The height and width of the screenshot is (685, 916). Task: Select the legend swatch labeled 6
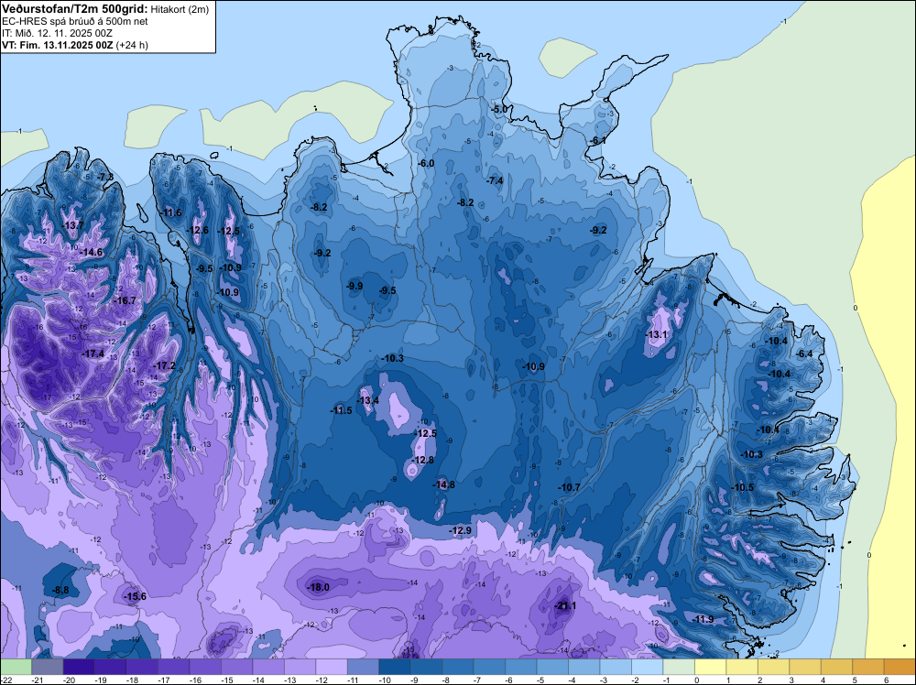(900, 667)
